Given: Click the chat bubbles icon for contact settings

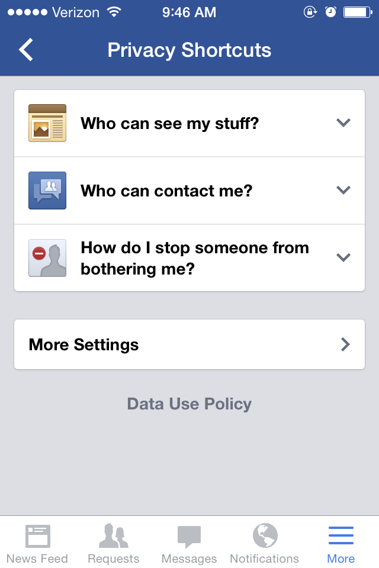Looking at the screenshot, I should click(47, 190).
